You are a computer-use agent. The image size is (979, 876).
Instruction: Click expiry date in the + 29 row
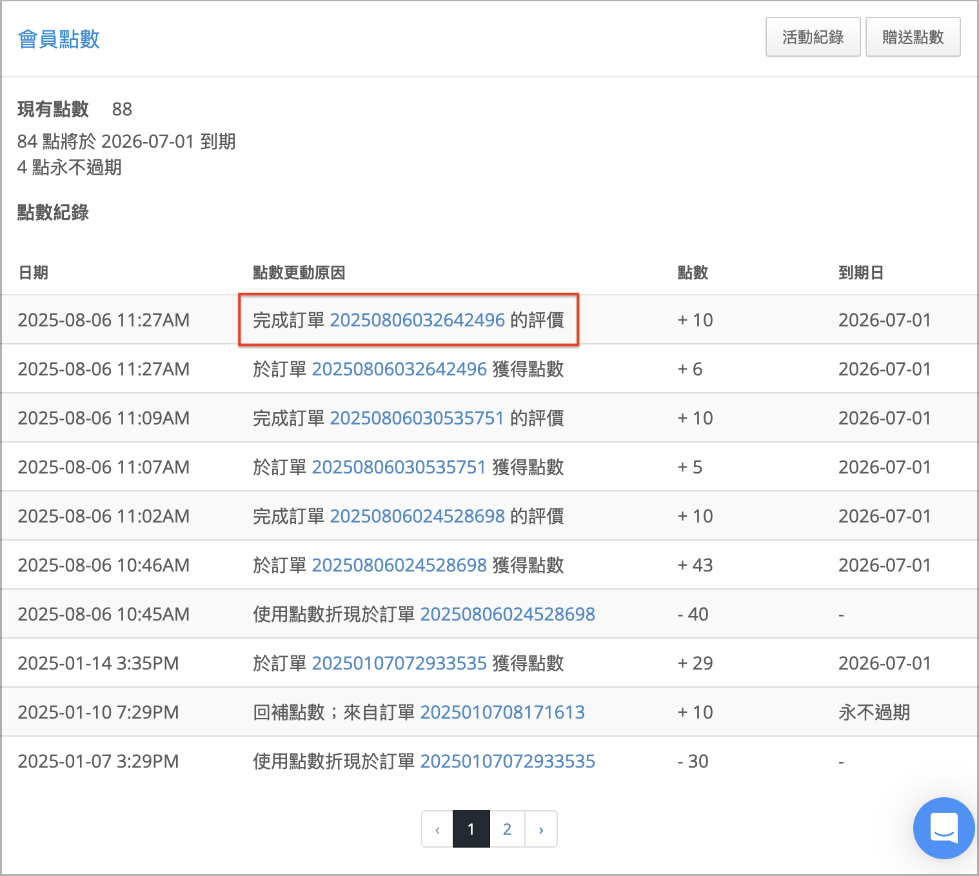pyautogui.click(x=884, y=663)
